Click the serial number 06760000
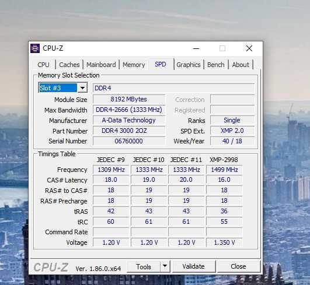The height and width of the screenshot is (285, 310). coord(128,141)
